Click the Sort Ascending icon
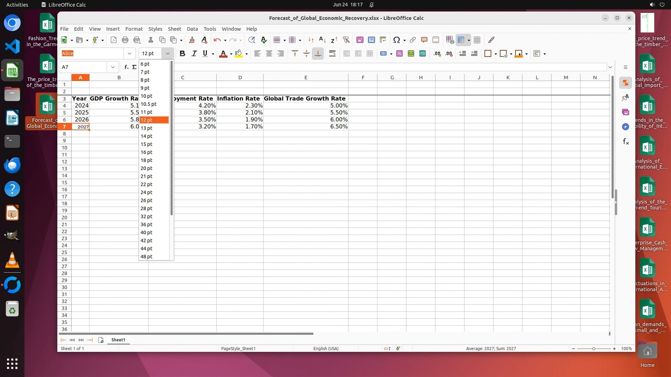This screenshot has width=671, height=377. 322,40
